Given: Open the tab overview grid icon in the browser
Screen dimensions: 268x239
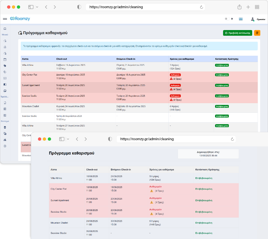Looking at the screenshot, I should click(x=257, y=7).
